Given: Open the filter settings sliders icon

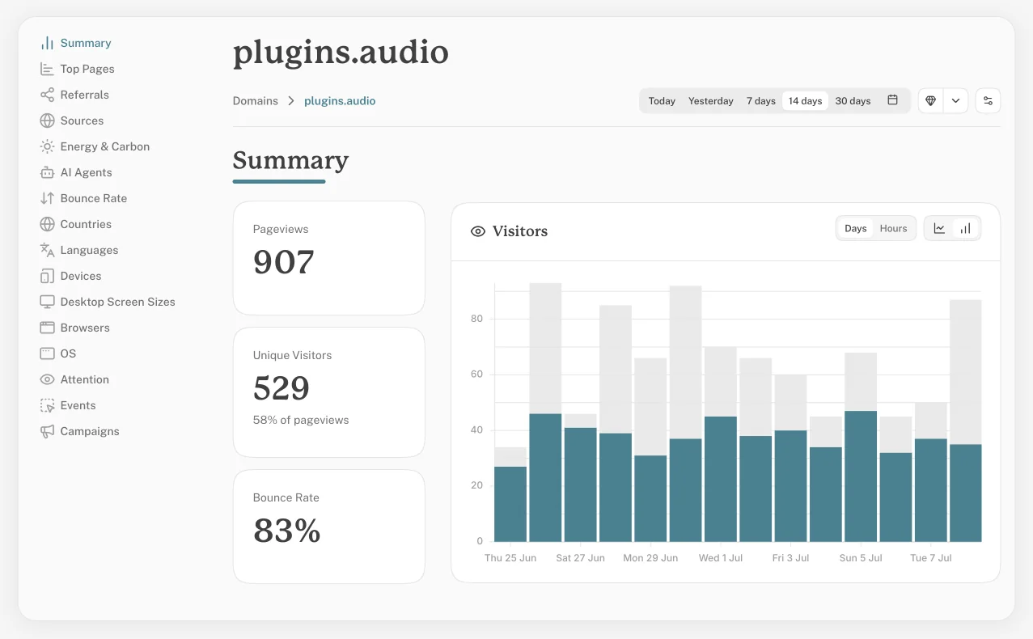Looking at the screenshot, I should (988, 101).
